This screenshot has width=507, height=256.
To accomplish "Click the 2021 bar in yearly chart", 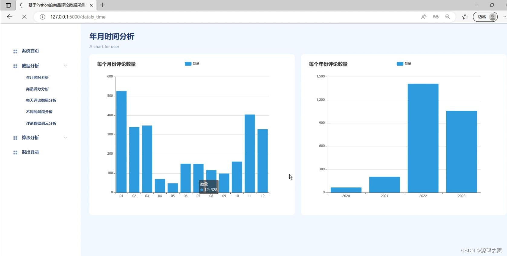I will pyautogui.click(x=385, y=185).
